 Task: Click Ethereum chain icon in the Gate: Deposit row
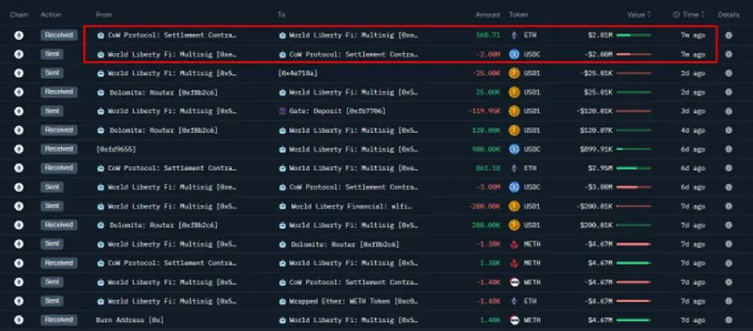coord(19,111)
